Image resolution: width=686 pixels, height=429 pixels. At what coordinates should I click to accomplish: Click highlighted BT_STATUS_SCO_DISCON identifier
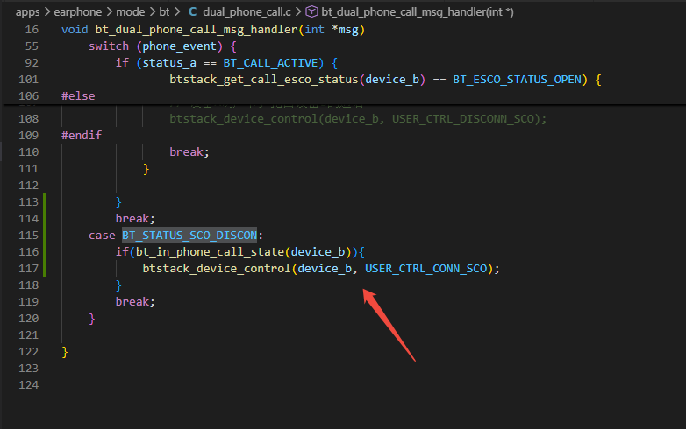189,236
